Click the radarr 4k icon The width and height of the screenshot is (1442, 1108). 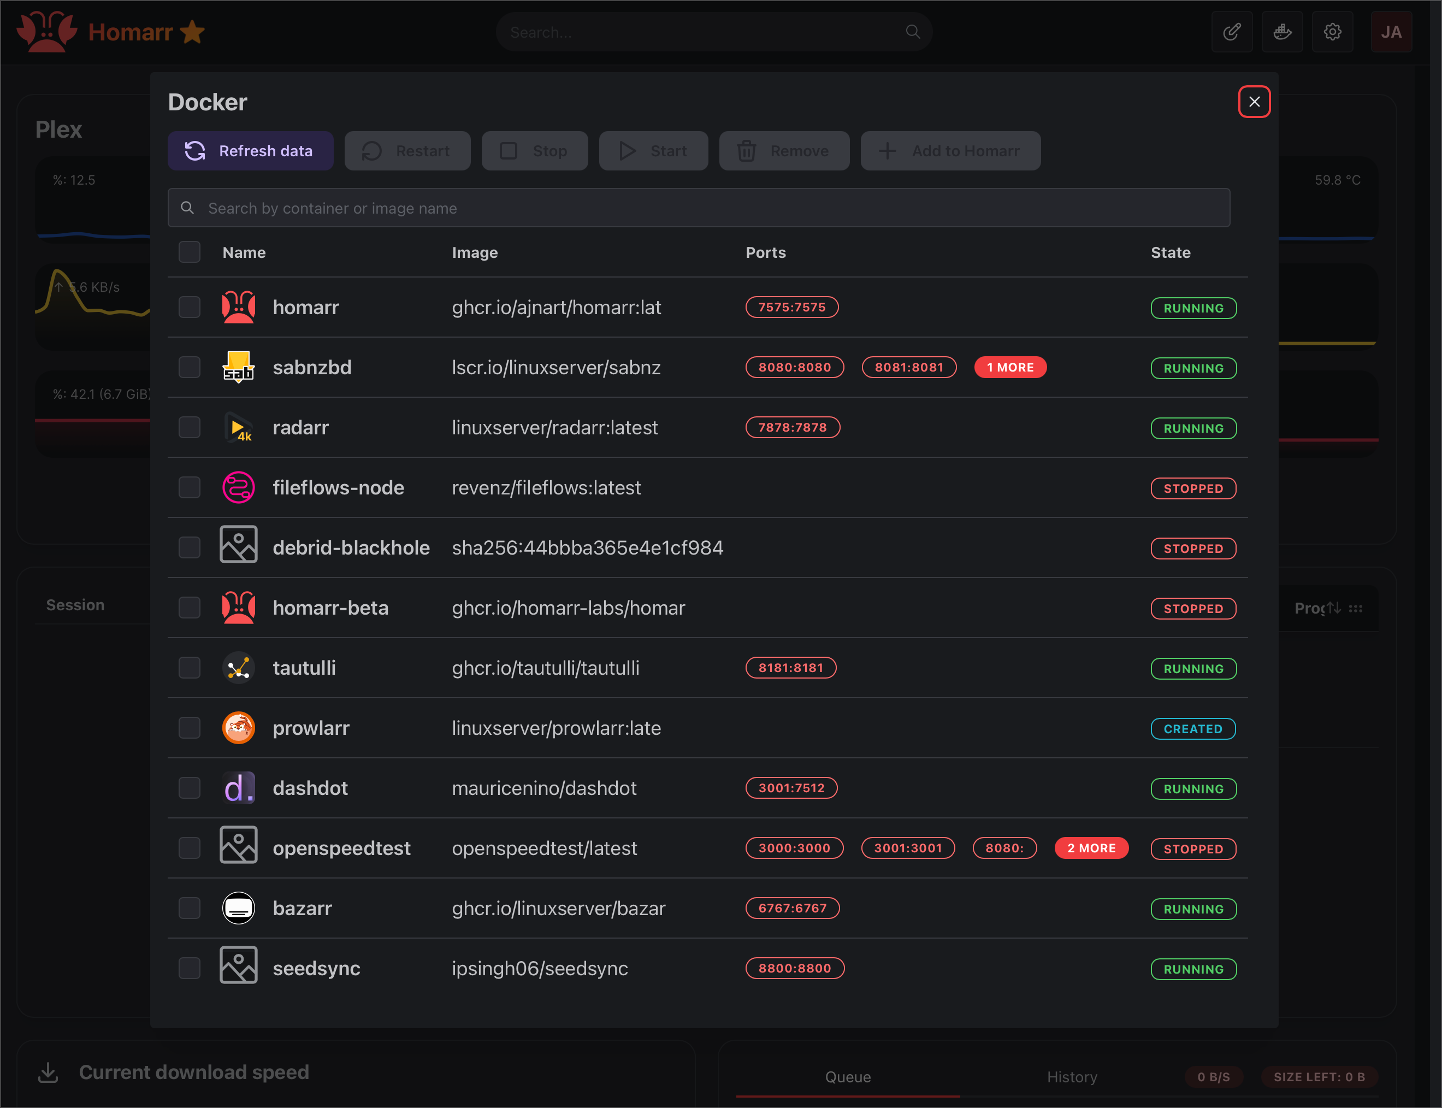[x=238, y=427]
